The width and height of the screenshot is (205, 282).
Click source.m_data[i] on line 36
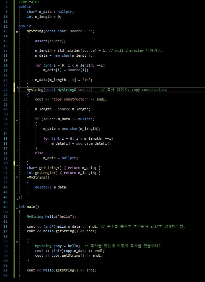coord(93,144)
